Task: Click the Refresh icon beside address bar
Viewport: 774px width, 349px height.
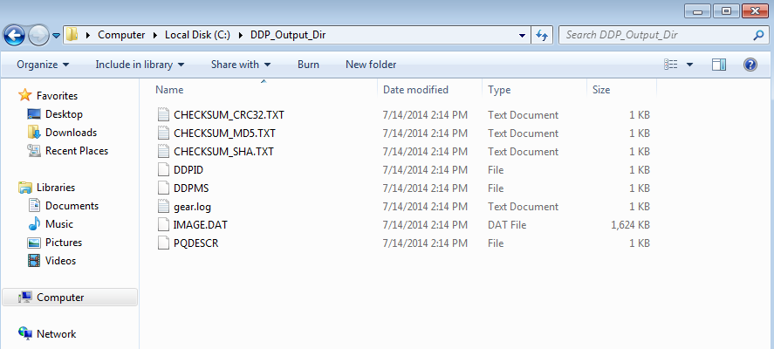Action: (x=541, y=35)
